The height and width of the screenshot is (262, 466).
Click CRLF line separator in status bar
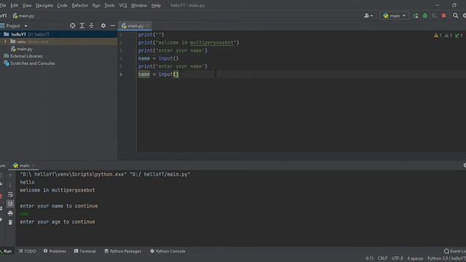[x=382, y=258]
